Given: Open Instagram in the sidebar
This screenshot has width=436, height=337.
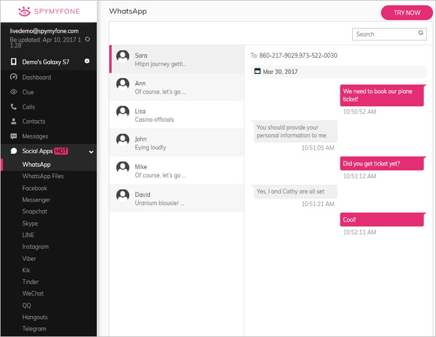Looking at the screenshot, I should tap(35, 247).
